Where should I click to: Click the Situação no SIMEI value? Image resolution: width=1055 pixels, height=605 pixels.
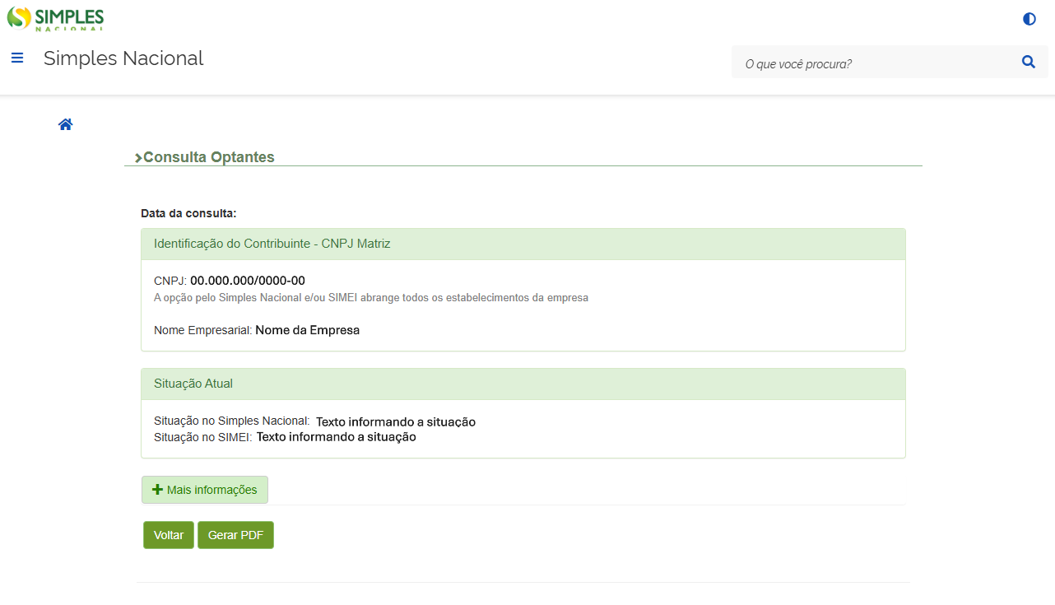[x=336, y=437]
